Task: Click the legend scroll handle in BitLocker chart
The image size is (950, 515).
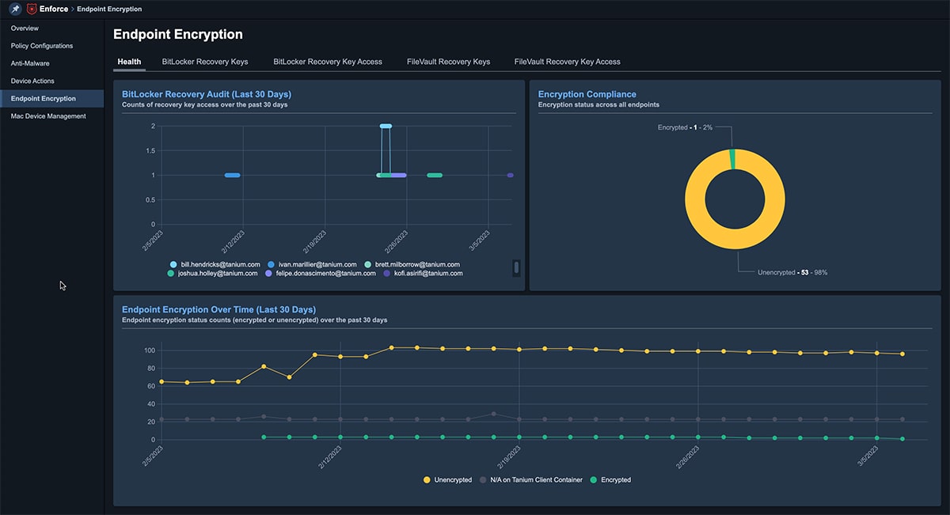Action: tap(516, 268)
